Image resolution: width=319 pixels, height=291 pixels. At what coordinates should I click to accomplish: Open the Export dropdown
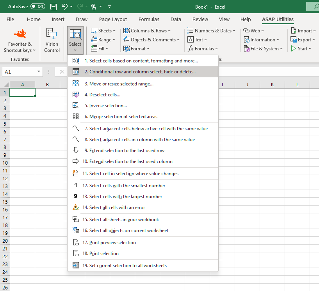303,40
